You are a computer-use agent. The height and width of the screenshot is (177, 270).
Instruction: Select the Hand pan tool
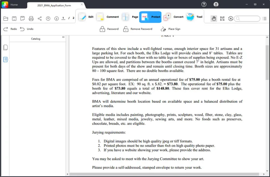[x=214, y=19]
